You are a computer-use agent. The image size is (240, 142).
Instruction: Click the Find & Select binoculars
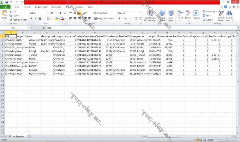coord(229,15)
